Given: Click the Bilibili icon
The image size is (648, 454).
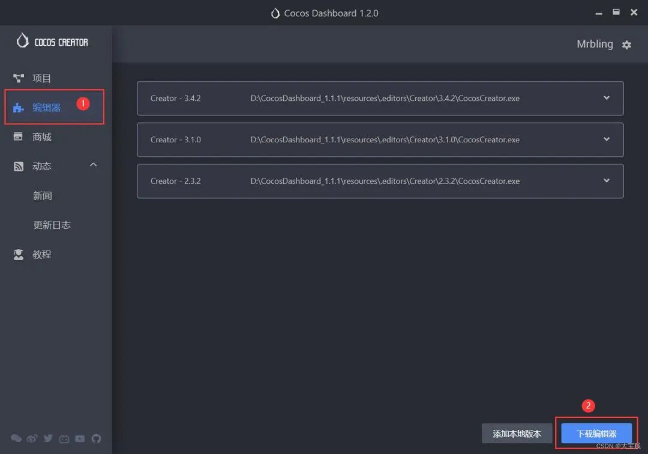Looking at the screenshot, I should pos(64,438).
